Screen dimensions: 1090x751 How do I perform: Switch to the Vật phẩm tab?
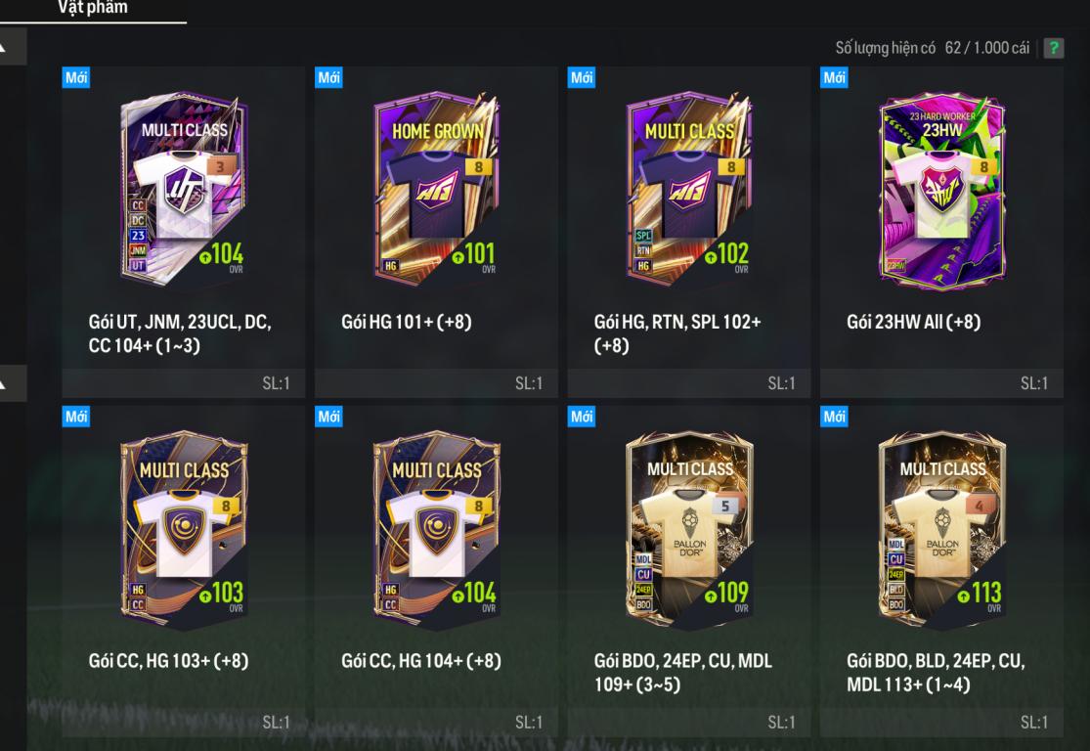coord(93,9)
